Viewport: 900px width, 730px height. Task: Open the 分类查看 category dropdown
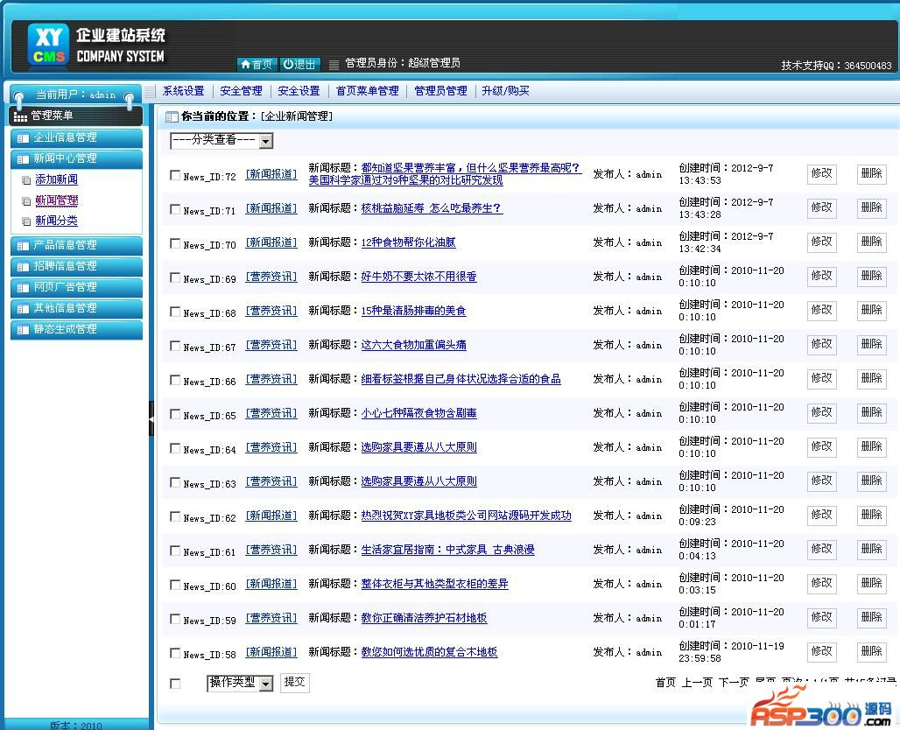point(221,141)
